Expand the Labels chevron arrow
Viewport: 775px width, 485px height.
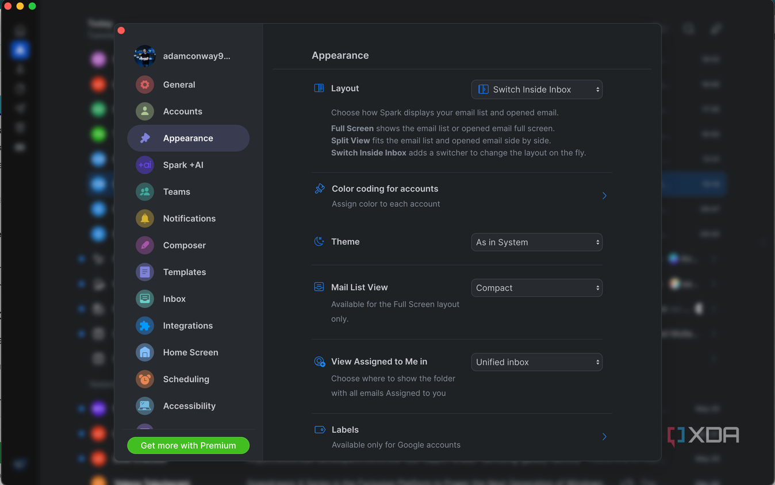[604, 437]
